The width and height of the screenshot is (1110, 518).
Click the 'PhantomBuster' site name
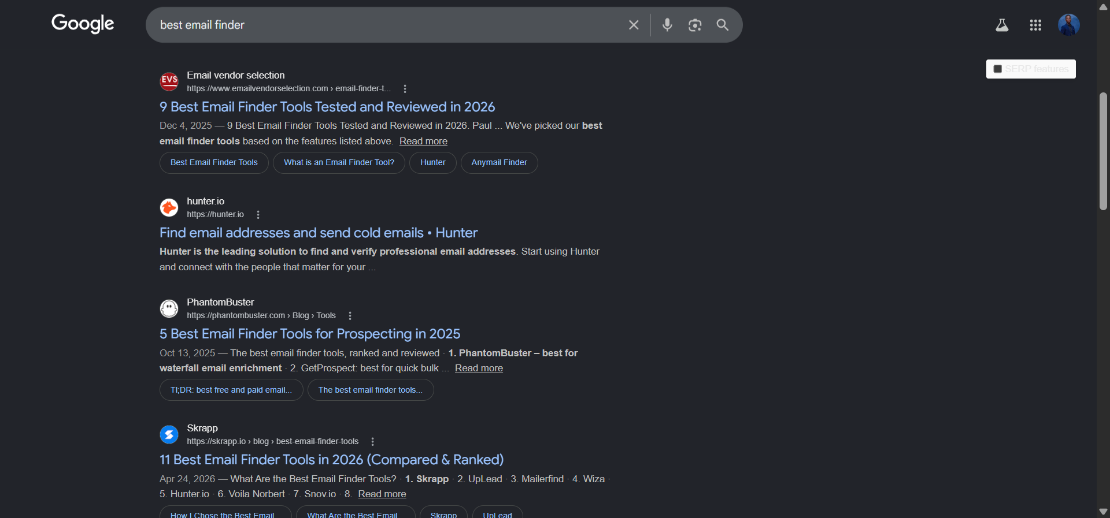(220, 302)
